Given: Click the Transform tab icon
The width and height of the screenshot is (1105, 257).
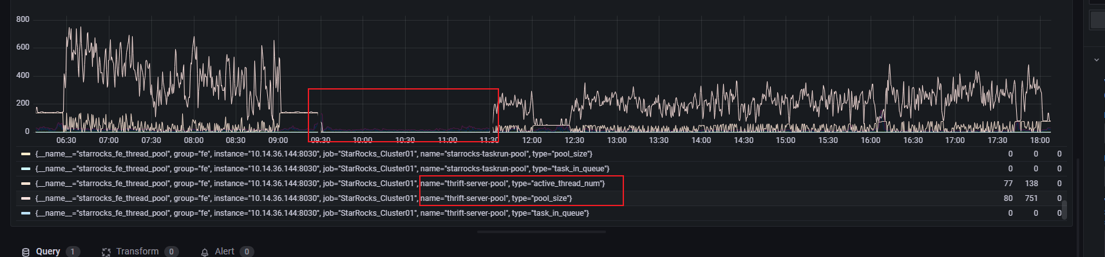Looking at the screenshot, I should pyautogui.click(x=106, y=252).
